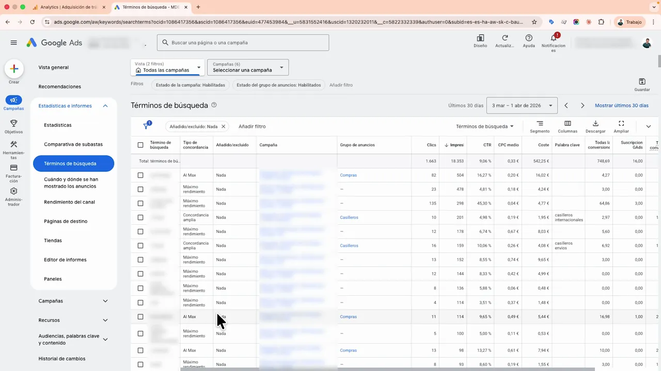This screenshot has height=371, width=661.
Task: Go to previous date range arrow
Action: pyautogui.click(x=566, y=106)
